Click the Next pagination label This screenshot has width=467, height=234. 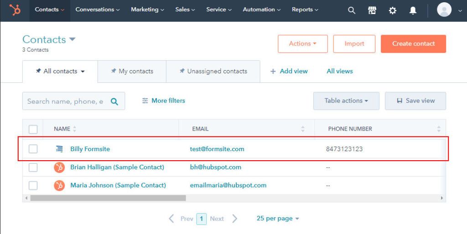(x=217, y=219)
